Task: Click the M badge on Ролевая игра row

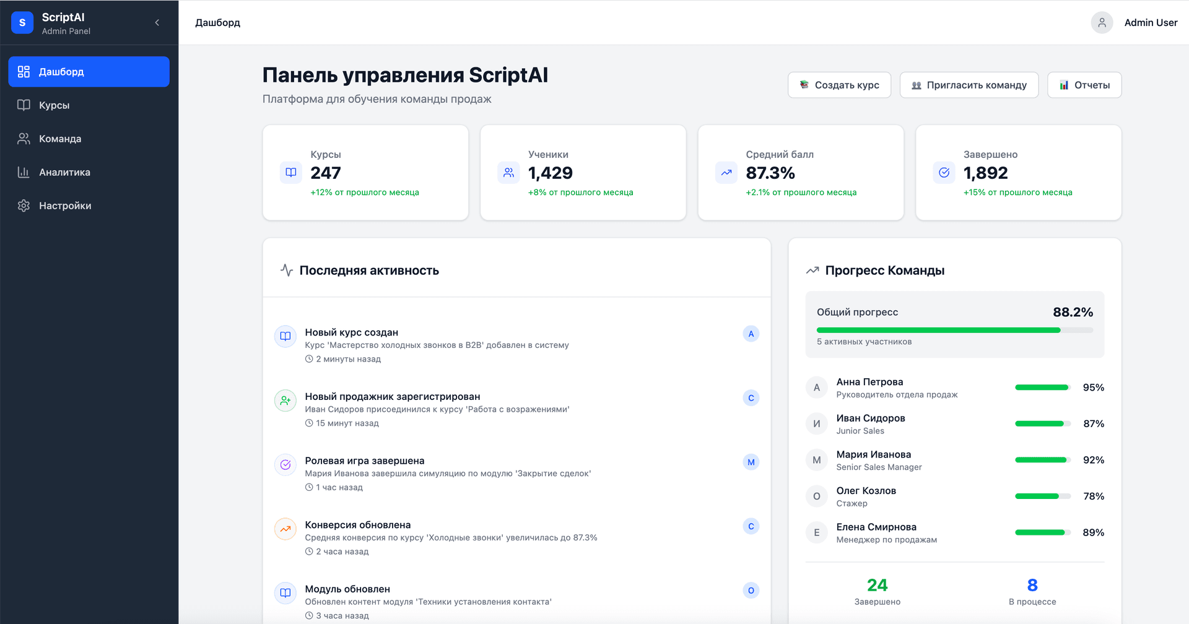Action: point(751,462)
